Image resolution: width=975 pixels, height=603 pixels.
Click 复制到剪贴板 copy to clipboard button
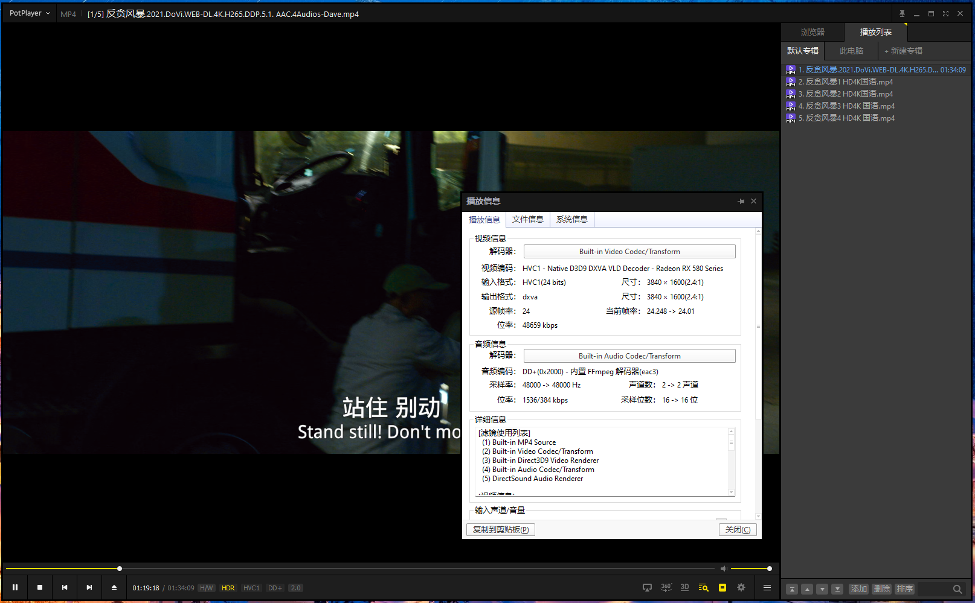pyautogui.click(x=501, y=529)
